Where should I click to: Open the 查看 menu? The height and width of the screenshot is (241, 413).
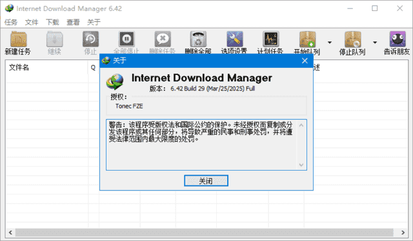(x=73, y=22)
